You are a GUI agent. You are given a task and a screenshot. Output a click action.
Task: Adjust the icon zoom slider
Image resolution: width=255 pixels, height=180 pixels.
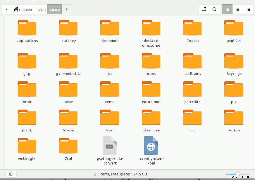click(237, 174)
